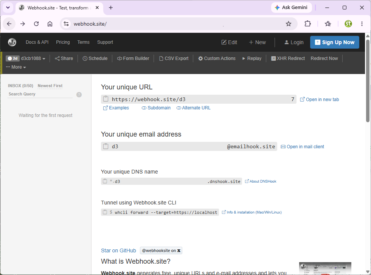Go to browser home page
The image size is (371, 275).
click(x=50, y=24)
